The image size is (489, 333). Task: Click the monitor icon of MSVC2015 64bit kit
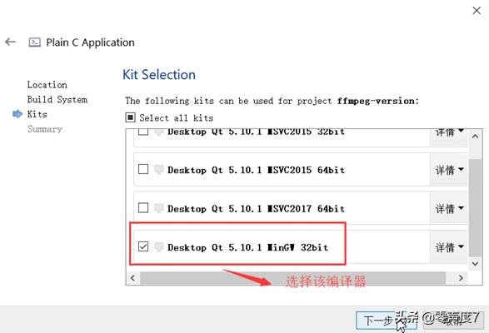click(159, 169)
